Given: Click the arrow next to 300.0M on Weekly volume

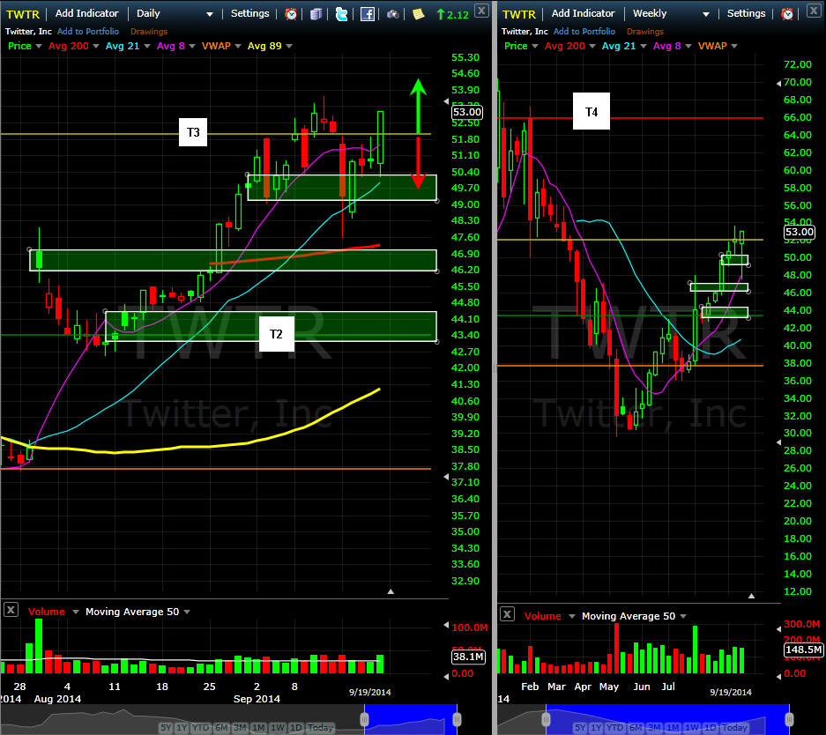Looking at the screenshot, I should click(778, 629).
